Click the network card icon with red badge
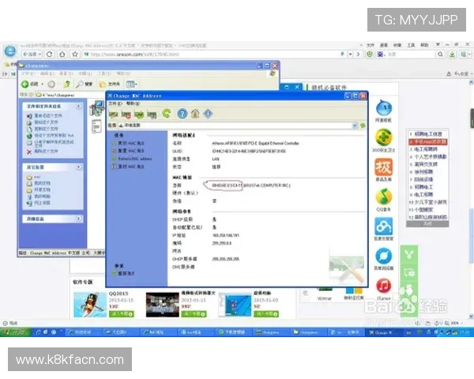 (x=126, y=114)
